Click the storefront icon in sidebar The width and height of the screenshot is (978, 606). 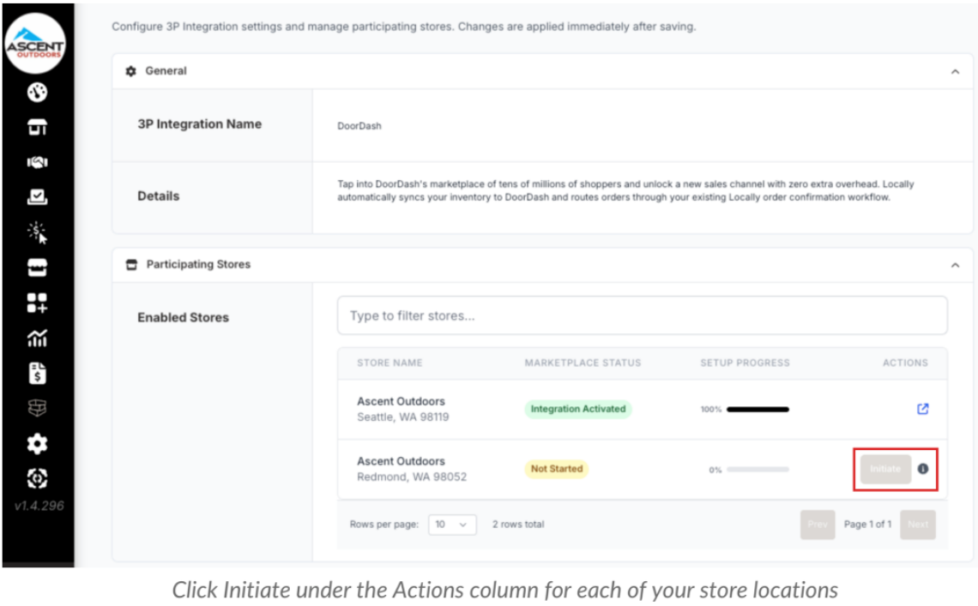pos(37,127)
